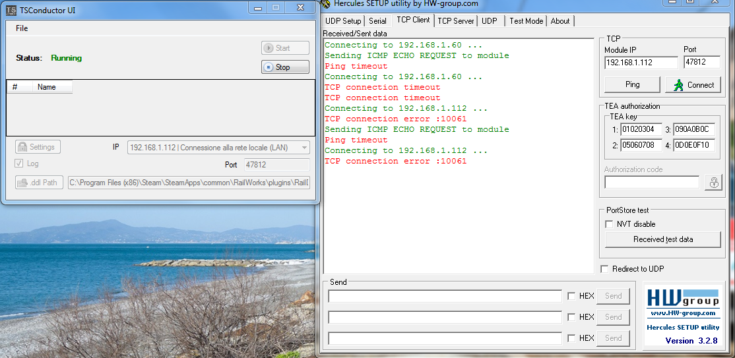
Task: Click the TSConductor app icon in title bar
Action: pyautogui.click(x=11, y=11)
